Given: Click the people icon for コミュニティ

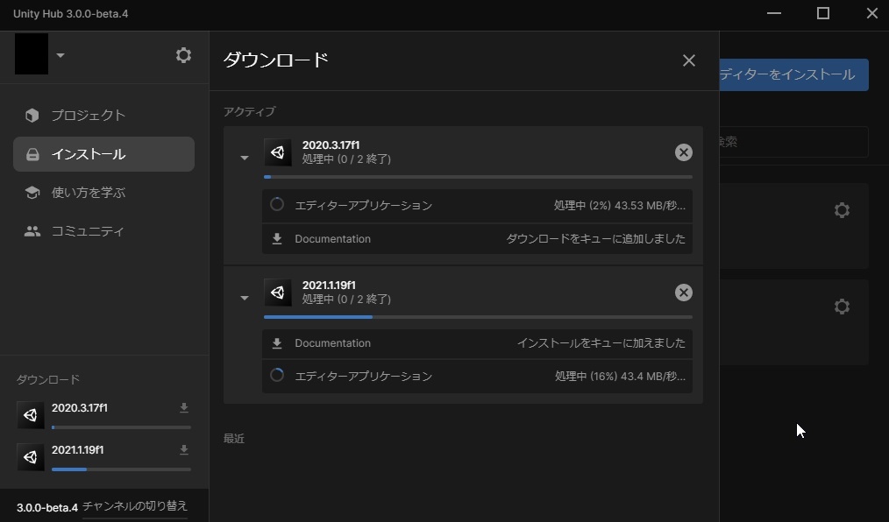Looking at the screenshot, I should click(32, 231).
